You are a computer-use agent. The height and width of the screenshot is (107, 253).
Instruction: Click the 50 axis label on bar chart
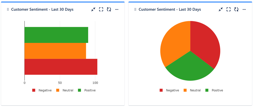[60, 83]
